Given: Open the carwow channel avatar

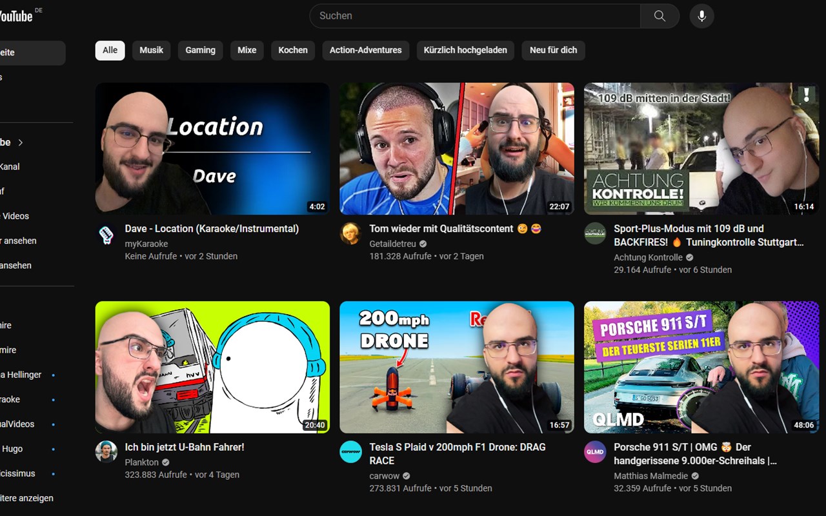Looking at the screenshot, I should pos(350,451).
